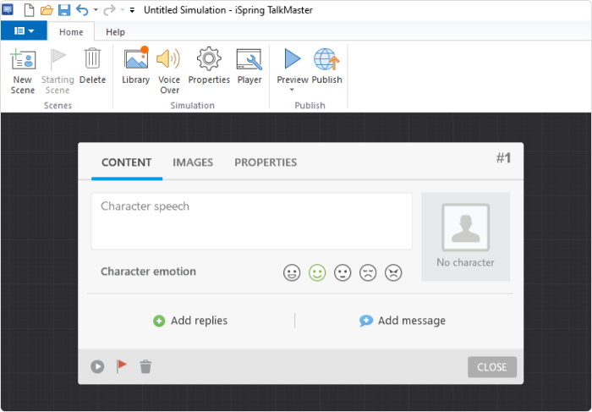Image resolution: width=592 pixels, height=412 pixels.
Task: Open the Library from the ribbon
Action: click(136, 58)
